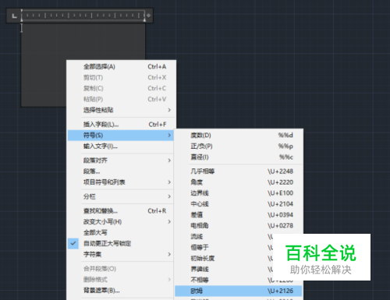Open the 段落... dialog entry
This screenshot has height=300, width=390.
121,171
